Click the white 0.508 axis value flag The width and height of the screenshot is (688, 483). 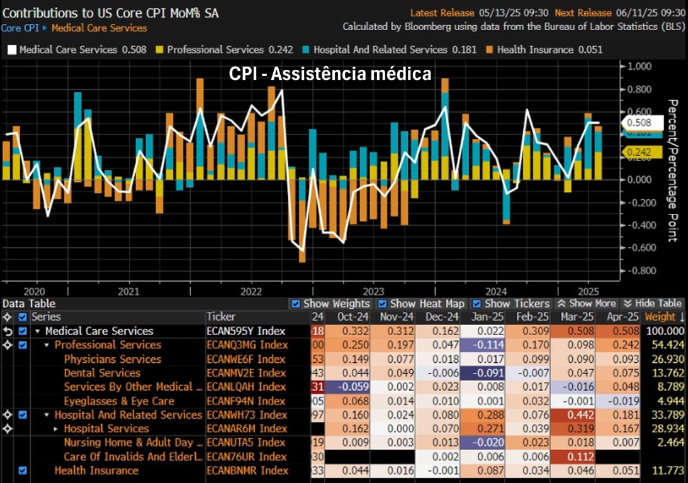tap(642, 123)
